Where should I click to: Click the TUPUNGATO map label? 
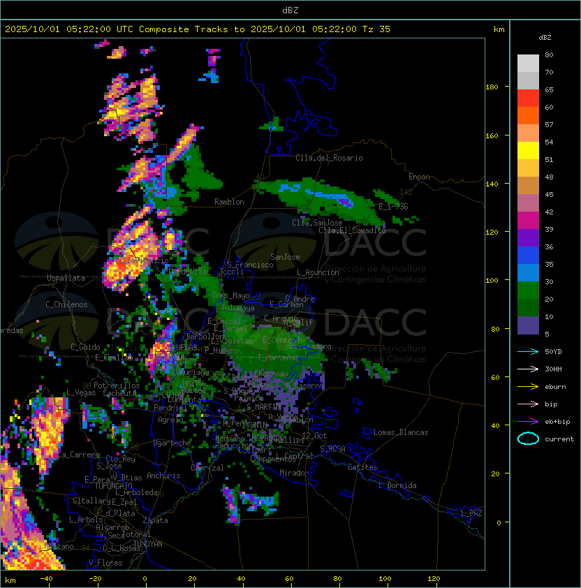(x=113, y=485)
